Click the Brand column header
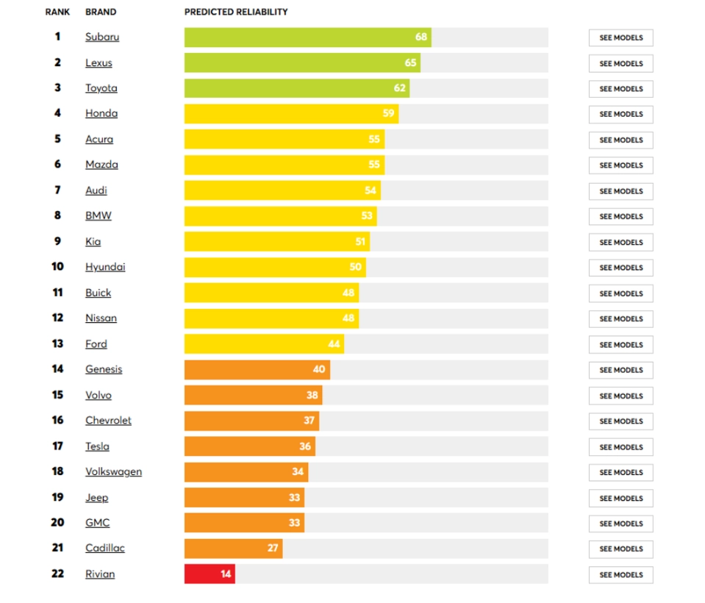The image size is (705, 603). tap(101, 13)
